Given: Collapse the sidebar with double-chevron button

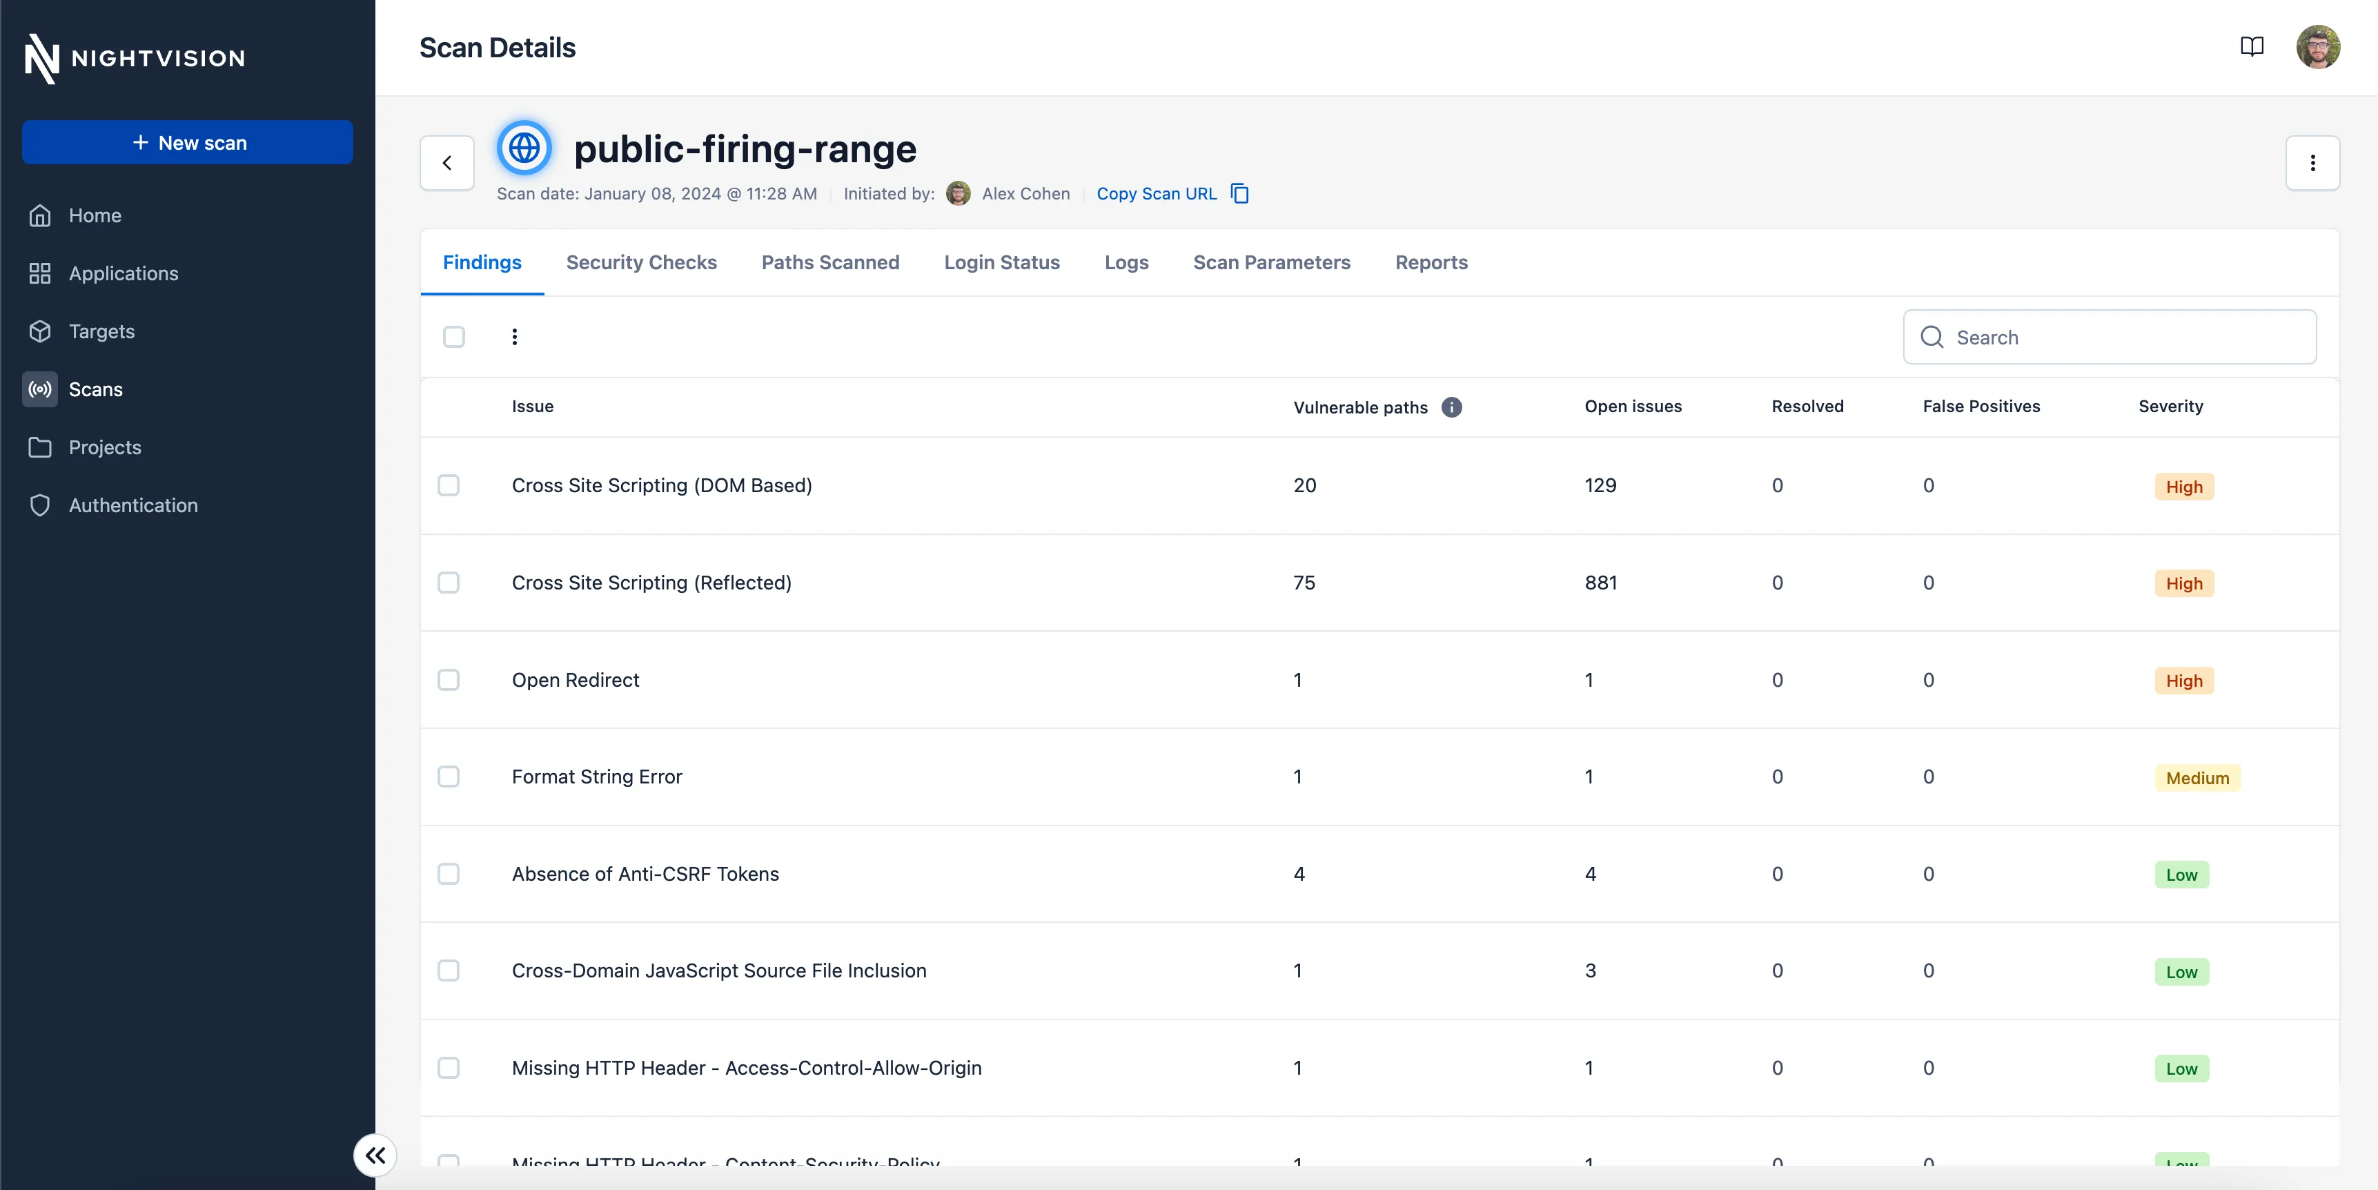Looking at the screenshot, I should [x=375, y=1155].
